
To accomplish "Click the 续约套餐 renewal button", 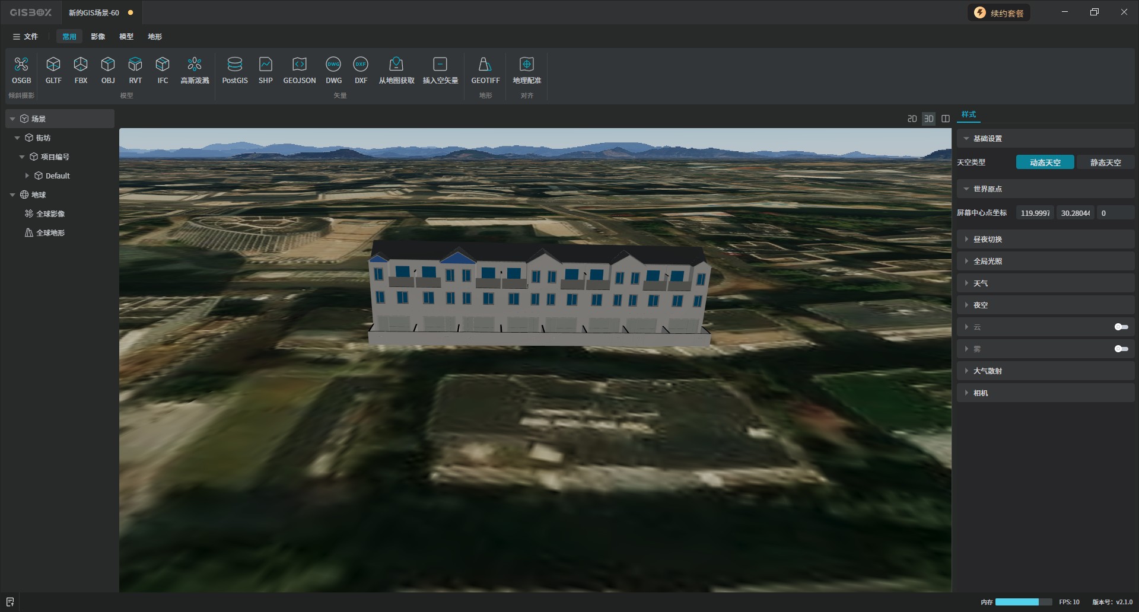I will (x=1000, y=13).
